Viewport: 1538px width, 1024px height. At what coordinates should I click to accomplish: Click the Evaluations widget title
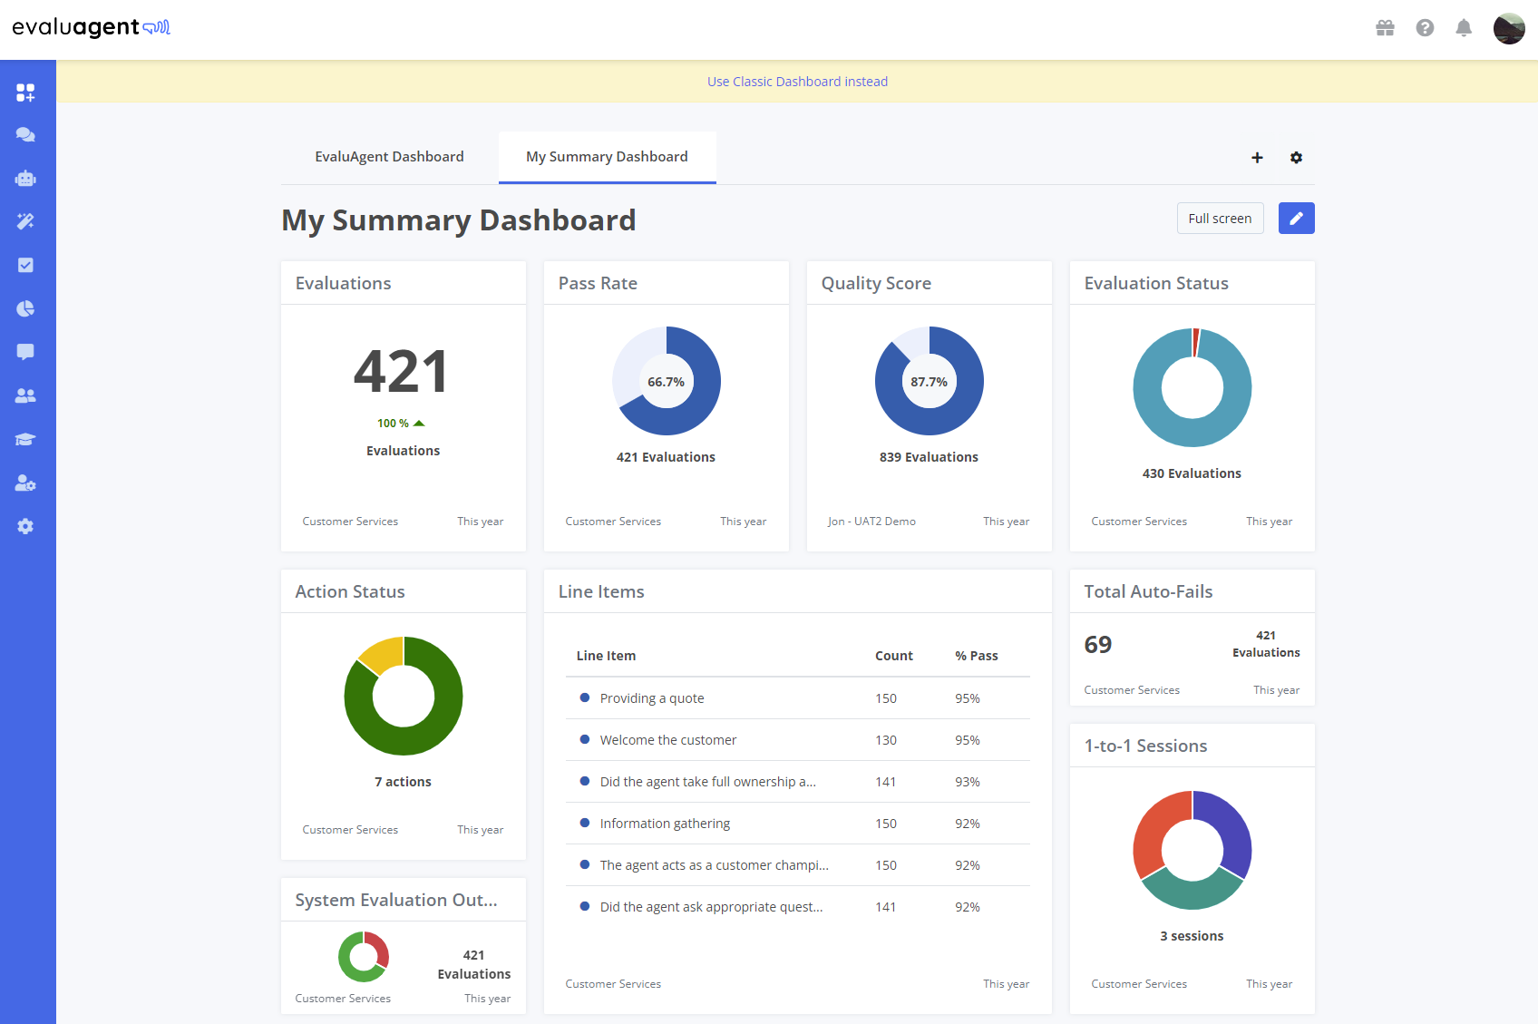click(343, 283)
